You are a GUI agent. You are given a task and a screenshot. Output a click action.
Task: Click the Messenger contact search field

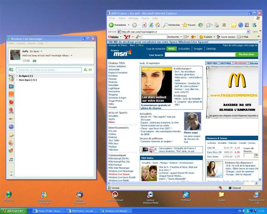49,70
